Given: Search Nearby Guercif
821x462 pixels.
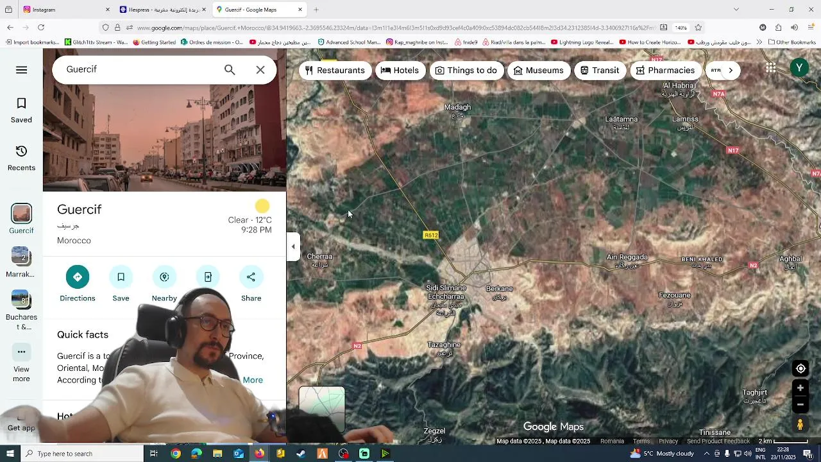Looking at the screenshot, I should 164,284.
